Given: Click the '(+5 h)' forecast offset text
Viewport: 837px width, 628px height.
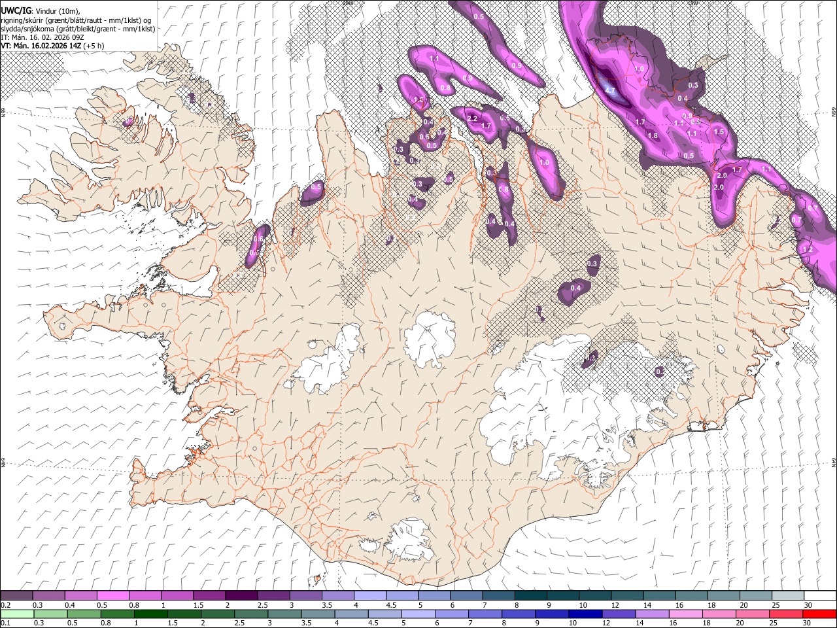Looking at the screenshot, I should click(x=94, y=46).
